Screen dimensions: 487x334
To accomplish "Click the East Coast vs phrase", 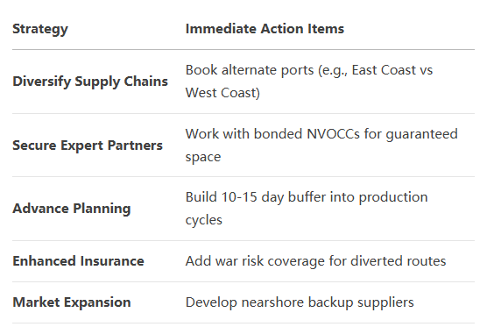I will click(392, 70).
